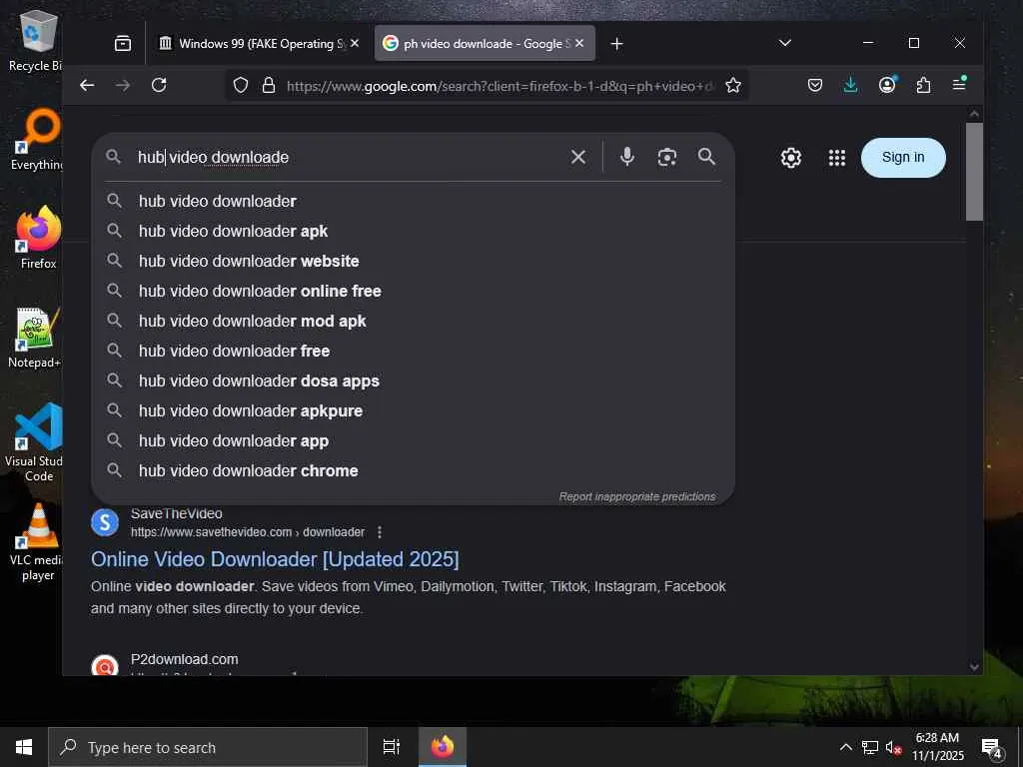Screen dimensions: 1023x767
Task: Open Google apps grid
Action: (837, 158)
